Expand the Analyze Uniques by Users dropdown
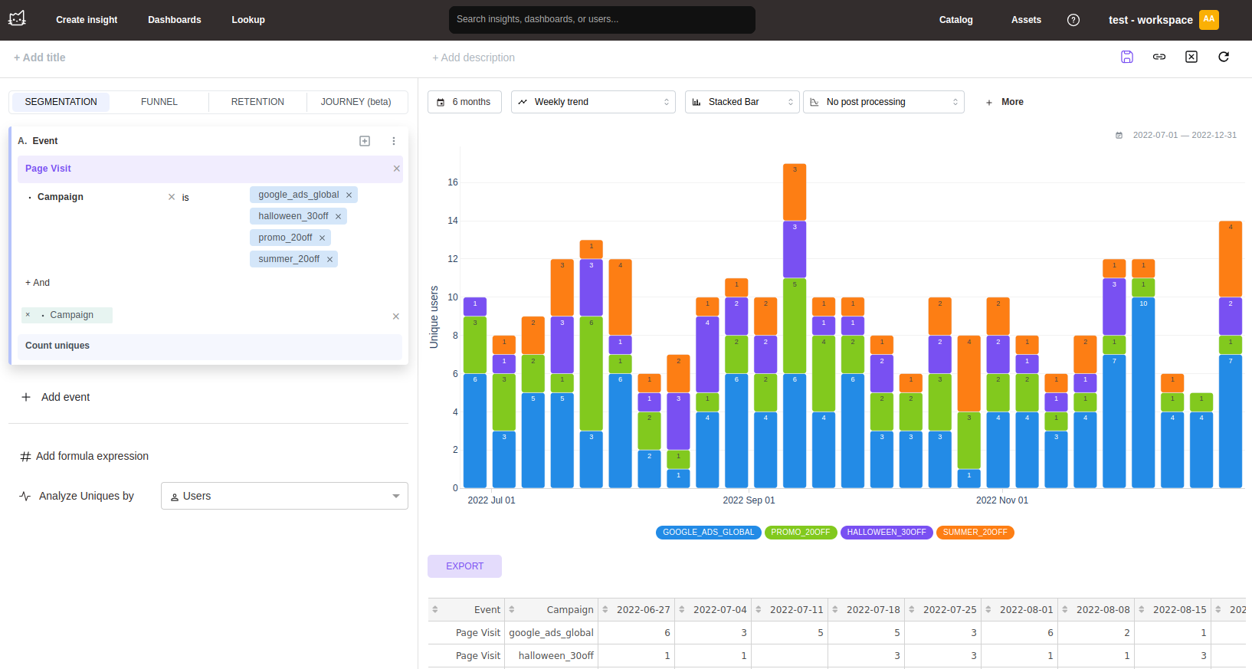Screen dimensions: 1252x669 coord(284,496)
